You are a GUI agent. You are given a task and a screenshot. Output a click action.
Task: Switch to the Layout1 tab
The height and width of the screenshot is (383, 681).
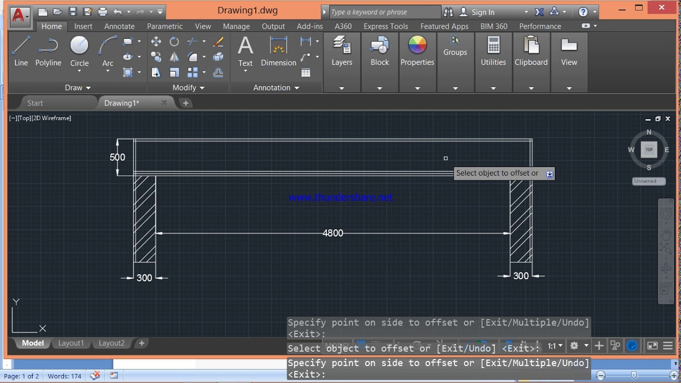(x=71, y=343)
